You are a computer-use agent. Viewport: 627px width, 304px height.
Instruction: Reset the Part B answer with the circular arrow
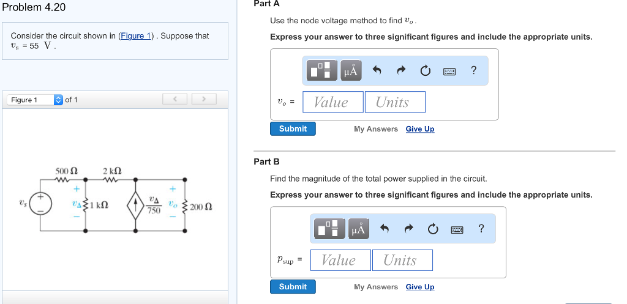click(x=433, y=229)
